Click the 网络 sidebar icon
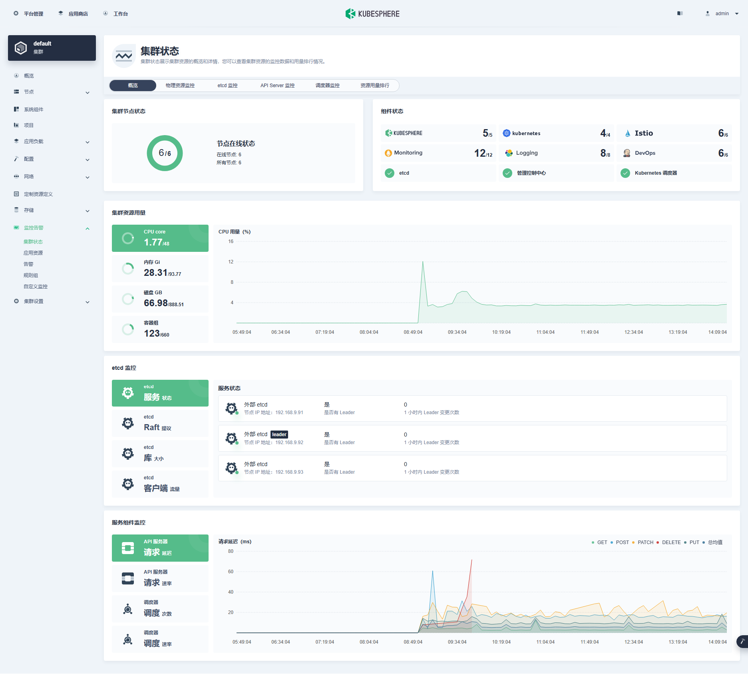The width and height of the screenshot is (748, 674). 16,176
